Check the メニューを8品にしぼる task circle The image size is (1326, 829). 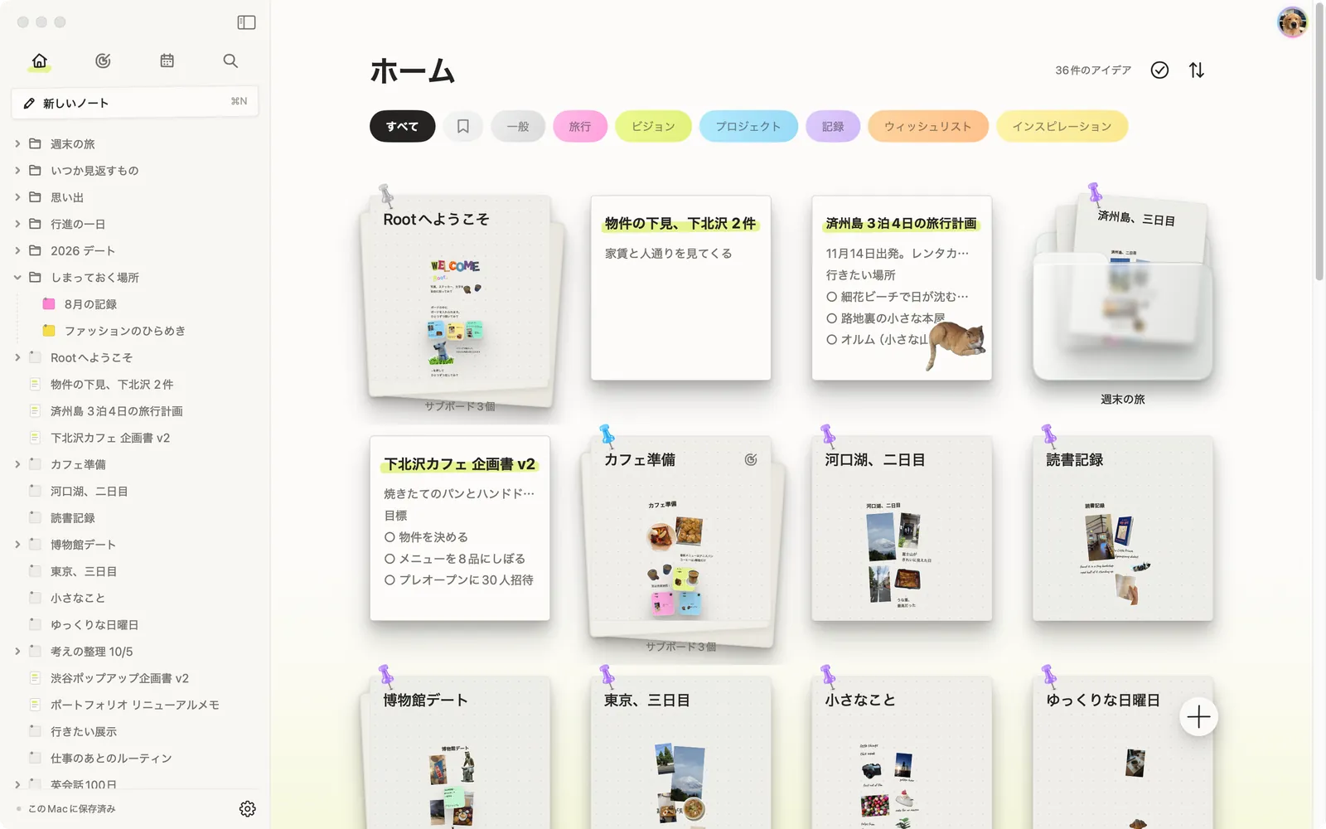coord(390,559)
